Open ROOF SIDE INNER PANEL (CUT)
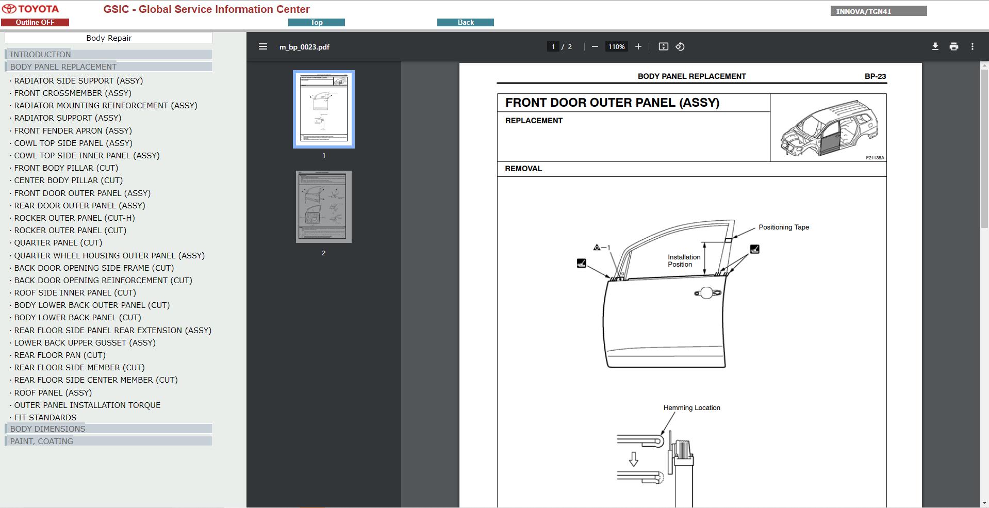Image resolution: width=989 pixels, height=508 pixels. 75,292
